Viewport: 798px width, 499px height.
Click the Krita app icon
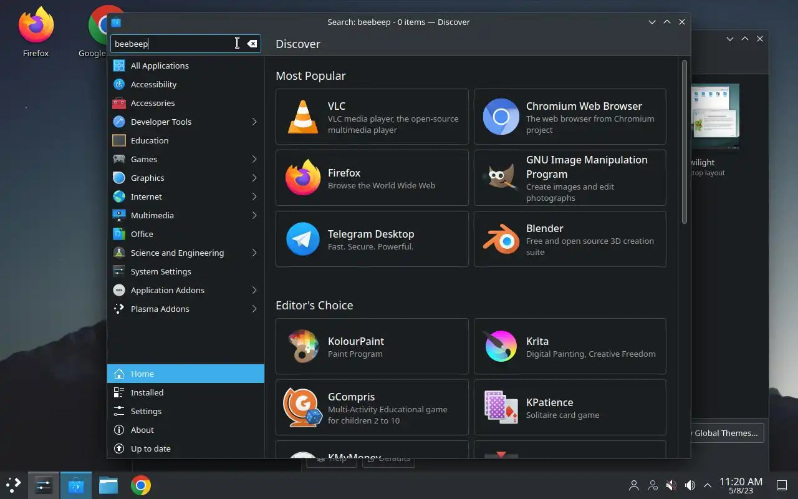pyautogui.click(x=501, y=346)
